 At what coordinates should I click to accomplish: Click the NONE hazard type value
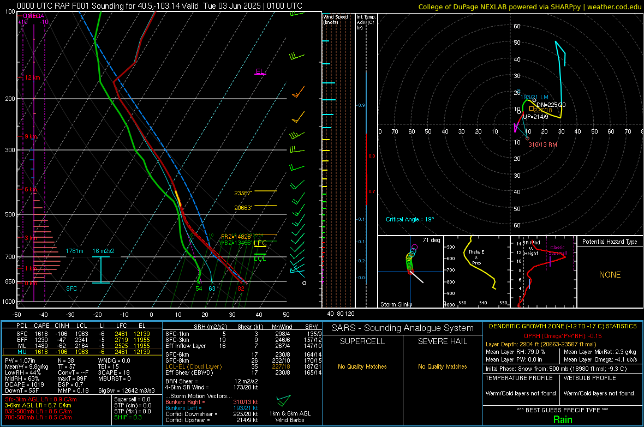click(610, 275)
